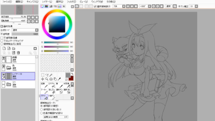
Task: Open the File (ファイル) menu
Action: (x=7, y=2)
